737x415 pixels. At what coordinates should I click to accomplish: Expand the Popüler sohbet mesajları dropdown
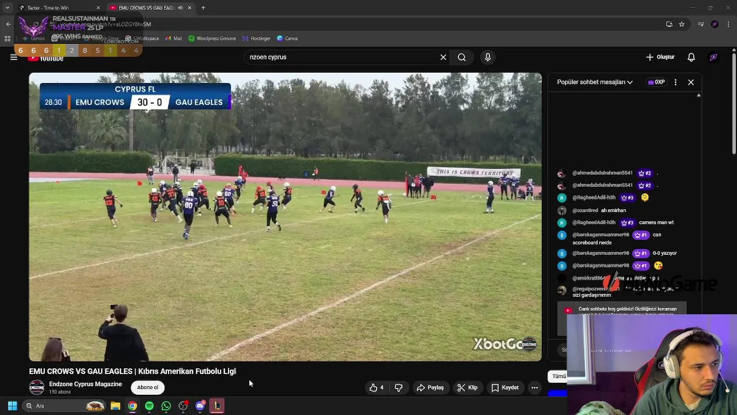point(595,82)
